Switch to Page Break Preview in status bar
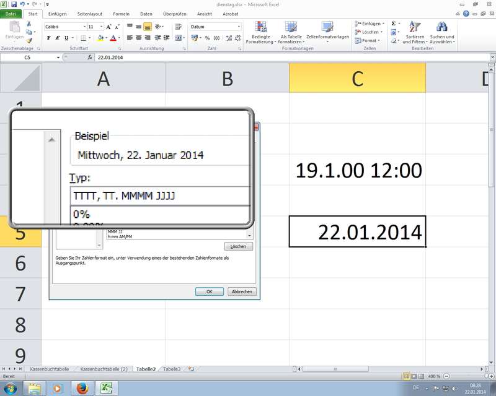This screenshot has height=396, width=496. coord(421,376)
